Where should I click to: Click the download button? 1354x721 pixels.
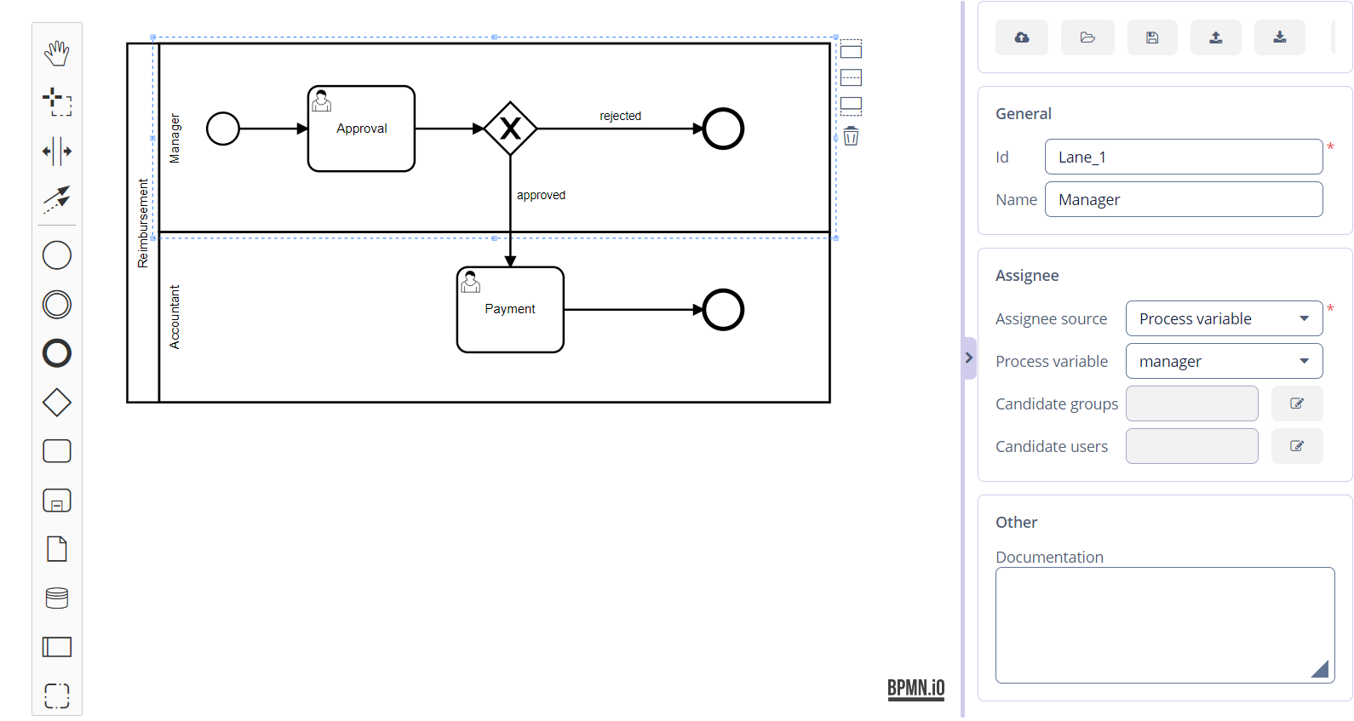point(1280,37)
